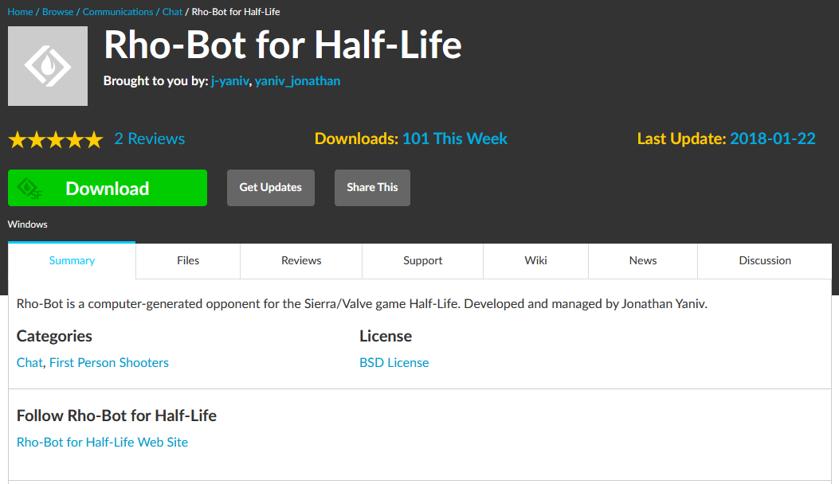Click the 'Last Update:' label
The height and width of the screenshot is (484, 839).
pyautogui.click(x=681, y=139)
